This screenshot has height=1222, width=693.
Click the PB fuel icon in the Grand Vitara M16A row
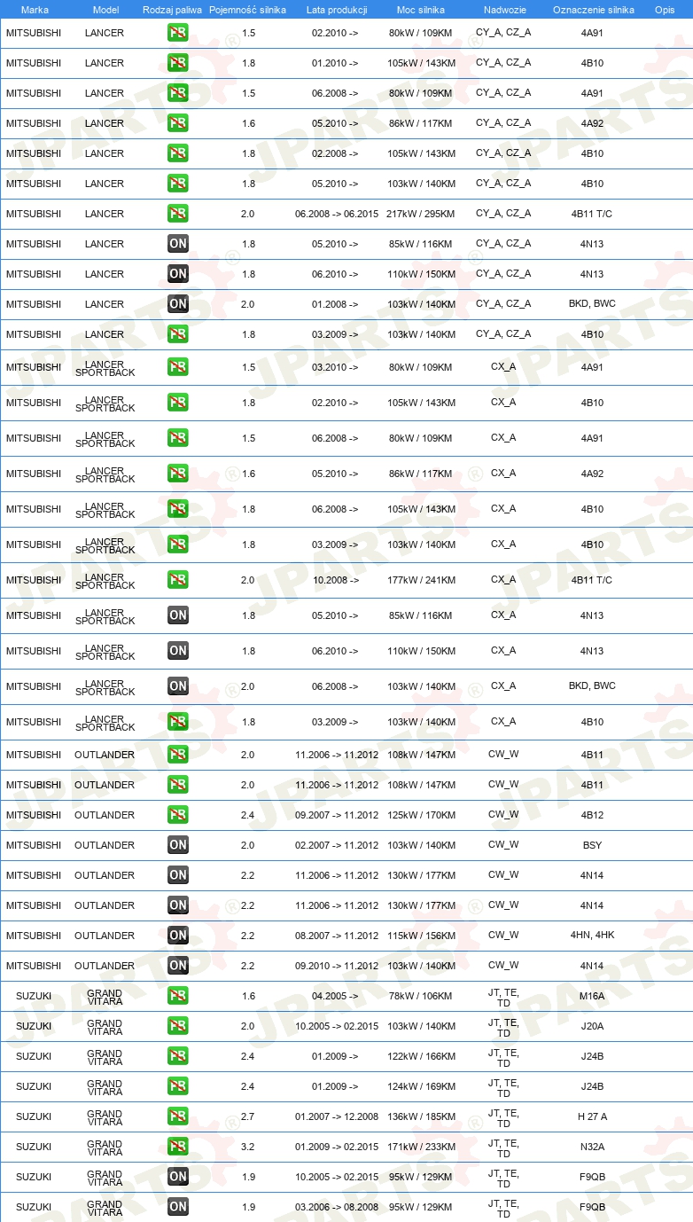(177, 996)
